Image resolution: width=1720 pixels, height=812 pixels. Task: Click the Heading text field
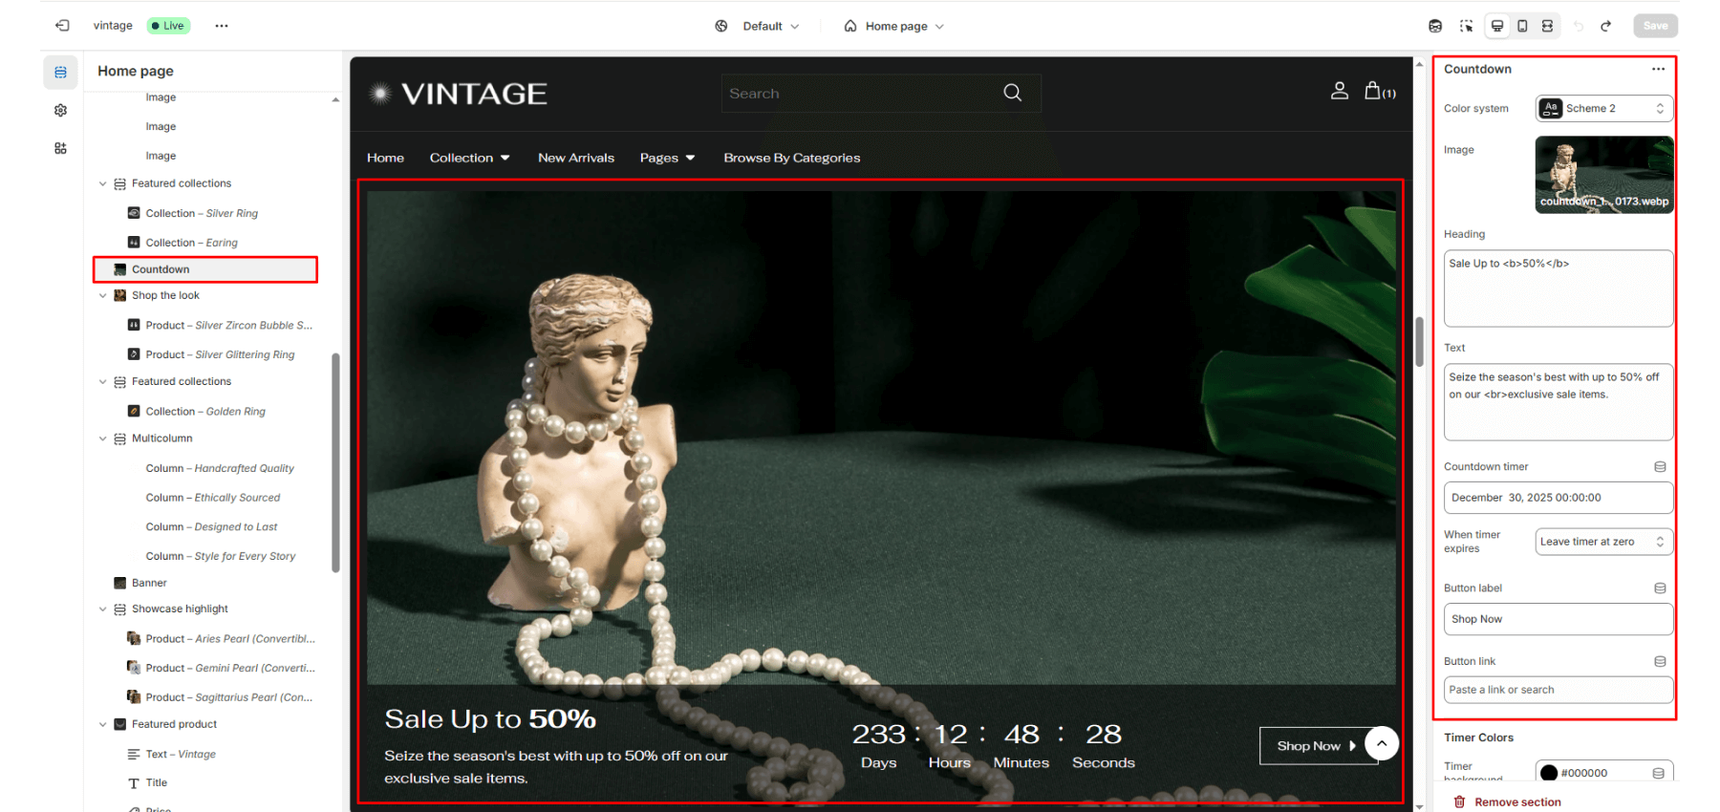(1559, 288)
